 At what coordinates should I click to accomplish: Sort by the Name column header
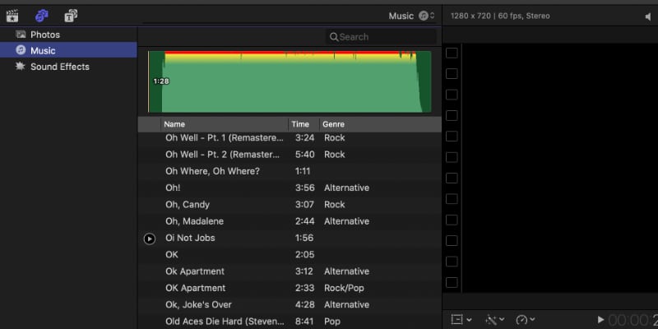click(x=225, y=124)
